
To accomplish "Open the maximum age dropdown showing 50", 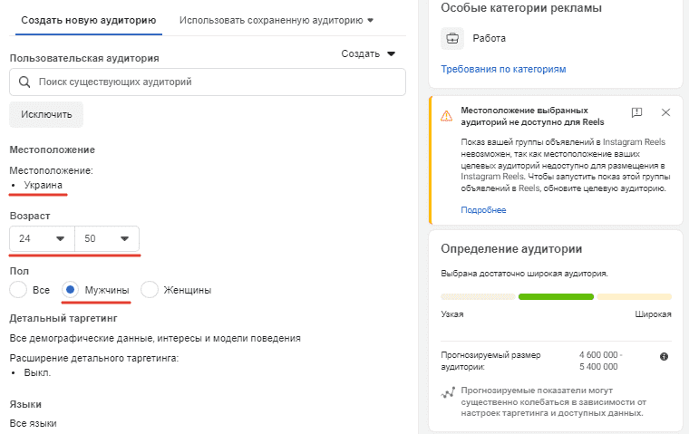I will (107, 239).
